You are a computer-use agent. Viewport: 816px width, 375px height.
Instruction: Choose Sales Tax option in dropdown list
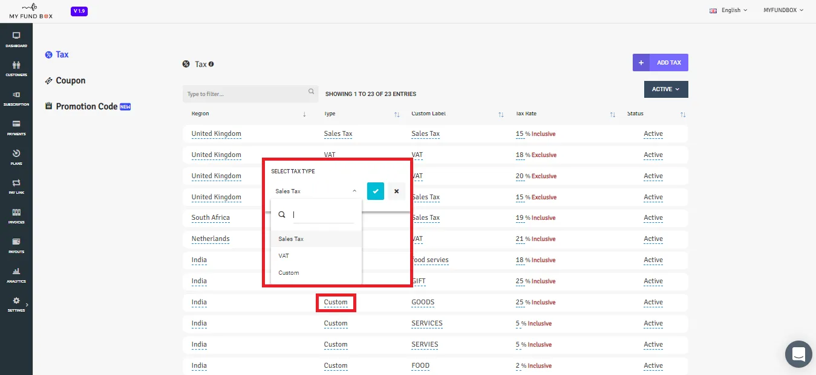(316, 239)
